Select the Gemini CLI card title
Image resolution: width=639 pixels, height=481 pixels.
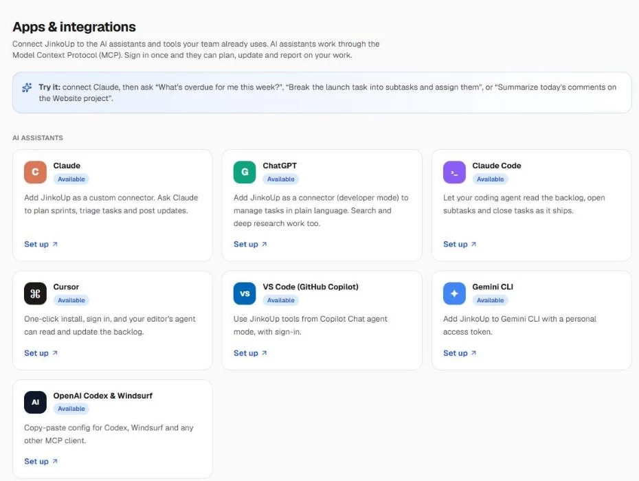click(493, 287)
